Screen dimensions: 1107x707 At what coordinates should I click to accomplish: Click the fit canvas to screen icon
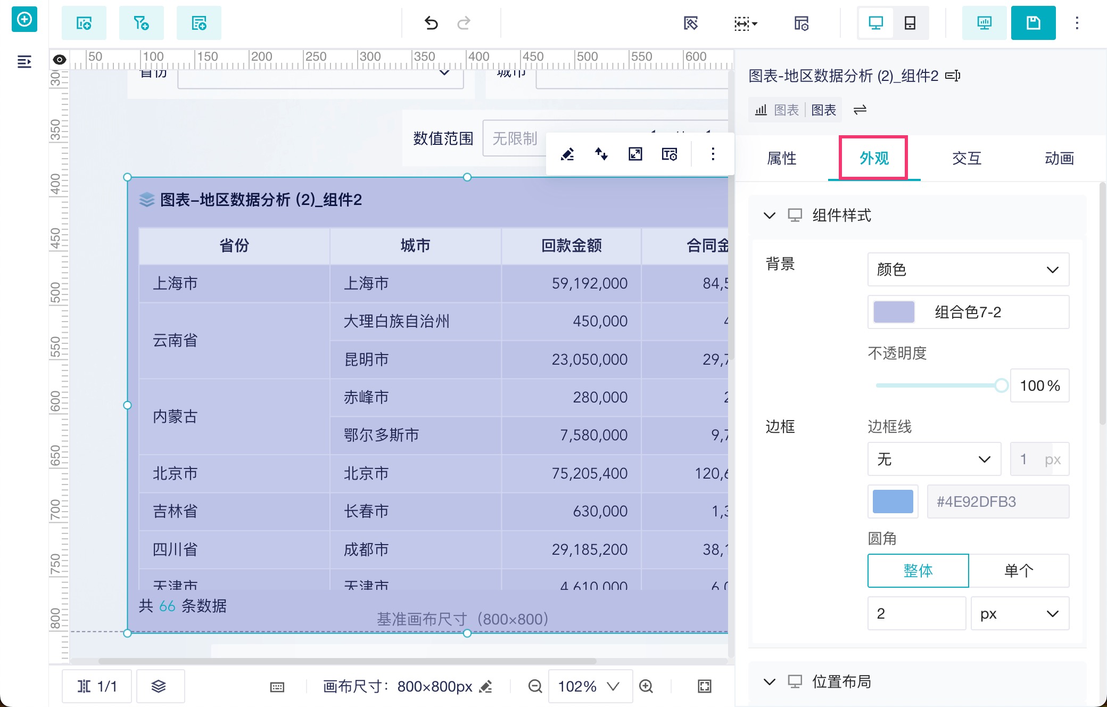704,686
